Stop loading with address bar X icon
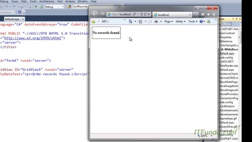Viewport: 252px width, 142px height. click(x=149, y=14)
